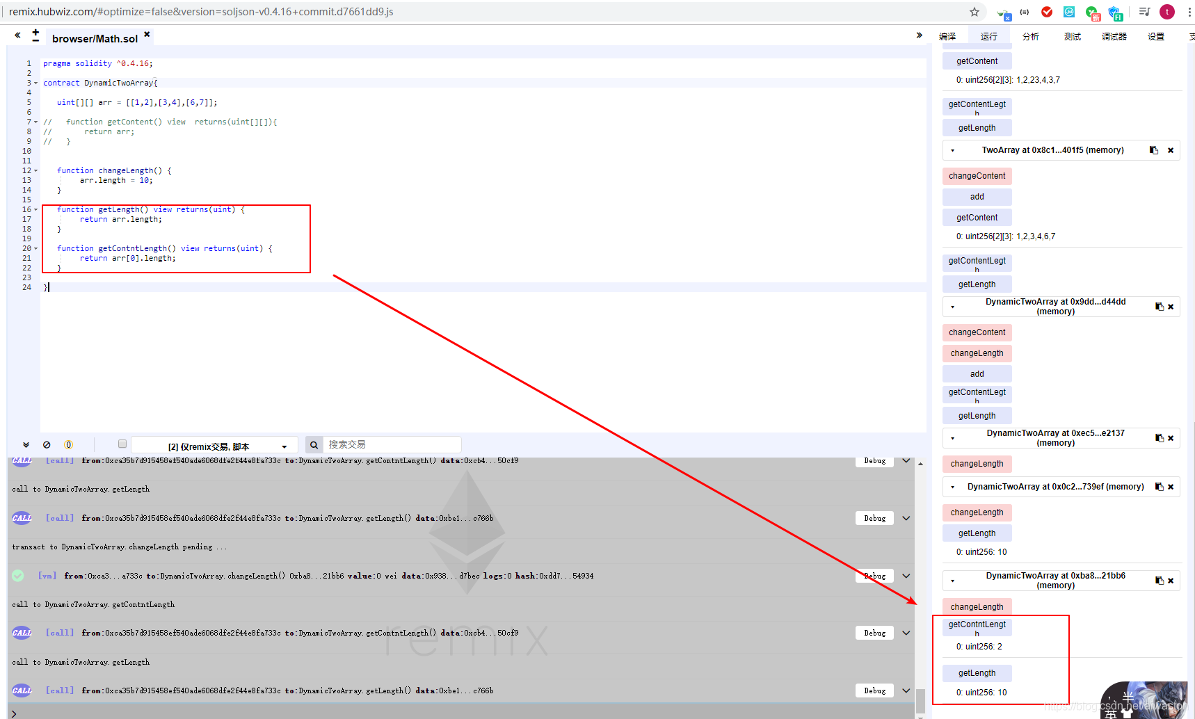Call getLength on the 0x0c2...739ef instance
Screen dimensions: 1195x719
(977, 533)
